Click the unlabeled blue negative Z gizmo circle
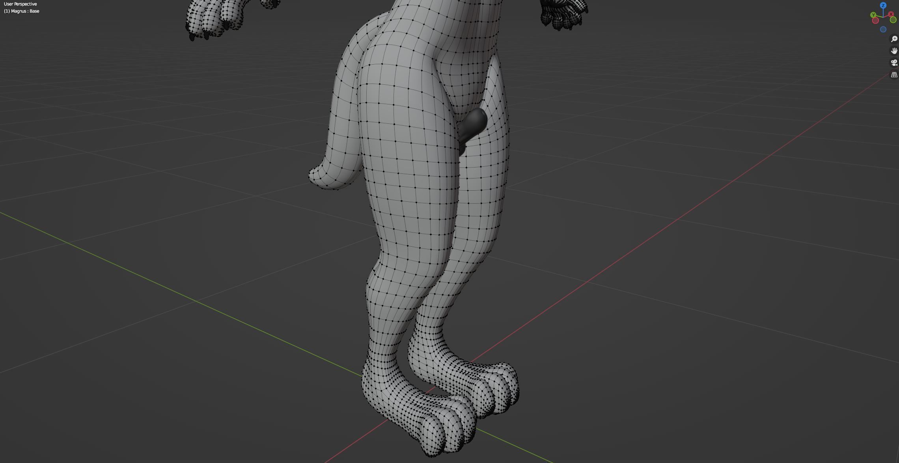 click(x=883, y=30)
